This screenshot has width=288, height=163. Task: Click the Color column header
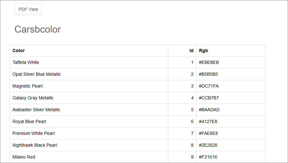[x=19, y=50]
